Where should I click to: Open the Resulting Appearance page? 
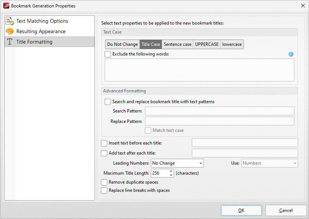tap(50, 31)
